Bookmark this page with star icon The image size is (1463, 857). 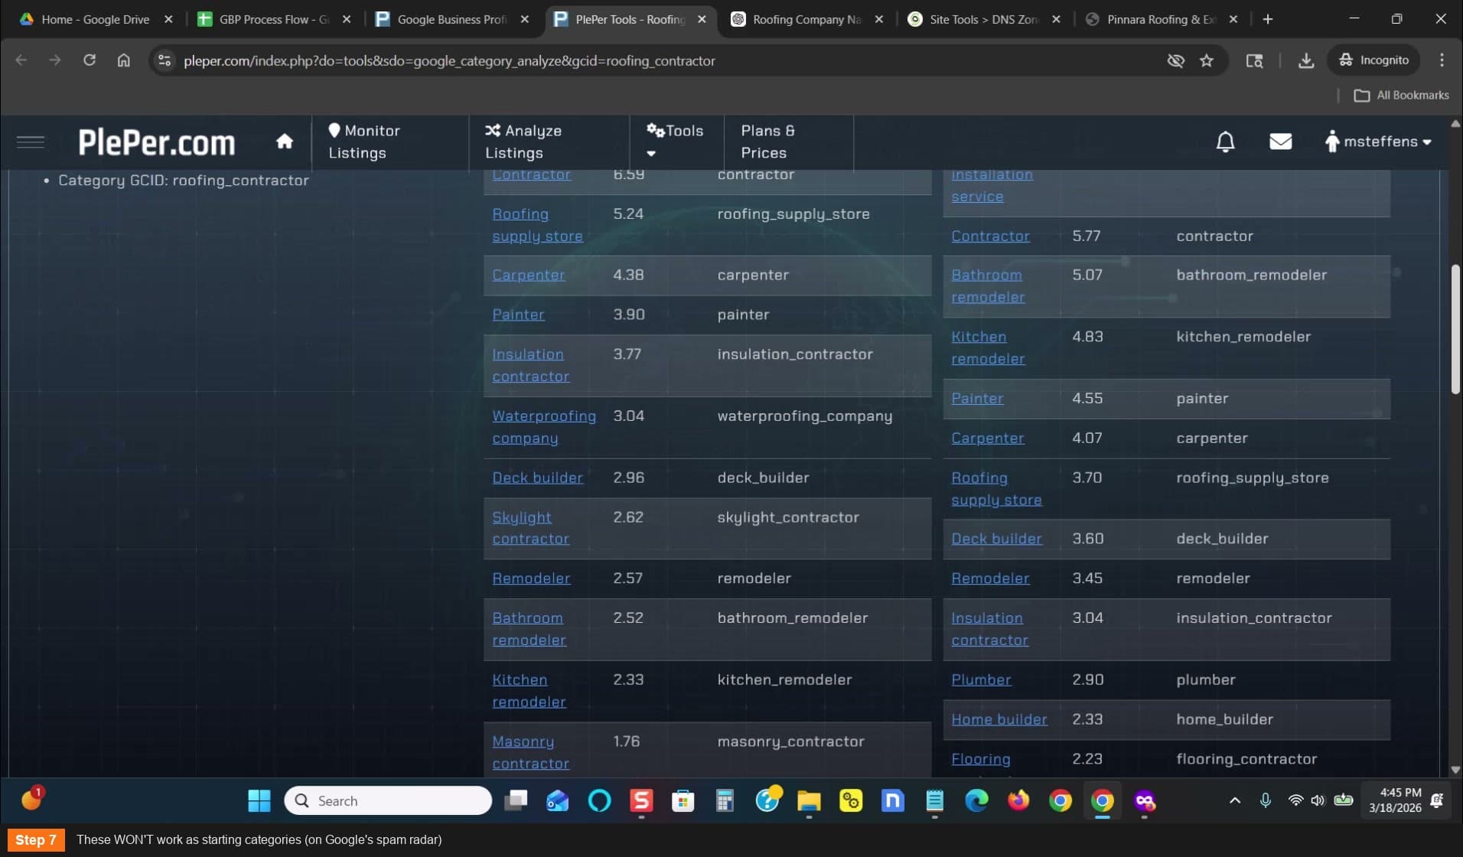[1207, 60]
